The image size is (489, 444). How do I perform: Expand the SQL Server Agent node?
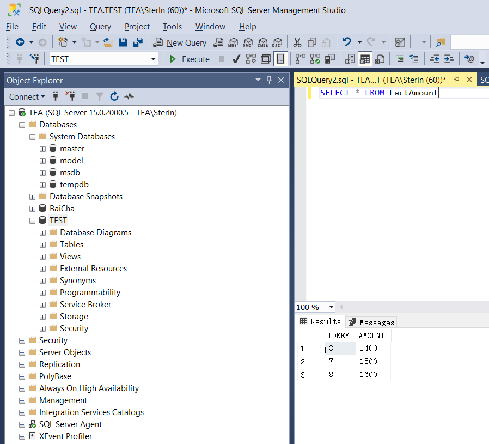pos(22,424)
